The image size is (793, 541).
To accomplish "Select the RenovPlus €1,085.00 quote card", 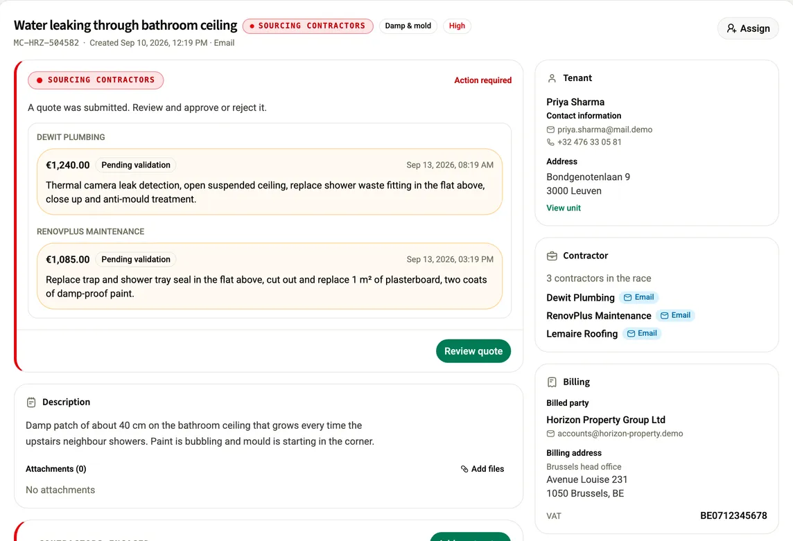I will (x=270, y=276).
